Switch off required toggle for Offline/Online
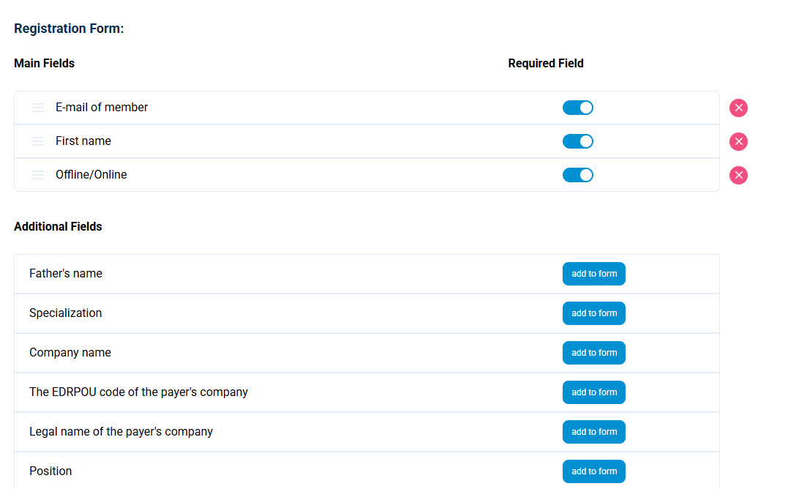This screenshot has height=489, width=788. pos(577,176)
